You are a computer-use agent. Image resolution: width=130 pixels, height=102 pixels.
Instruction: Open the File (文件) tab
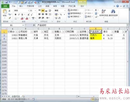tap(5, 6)
